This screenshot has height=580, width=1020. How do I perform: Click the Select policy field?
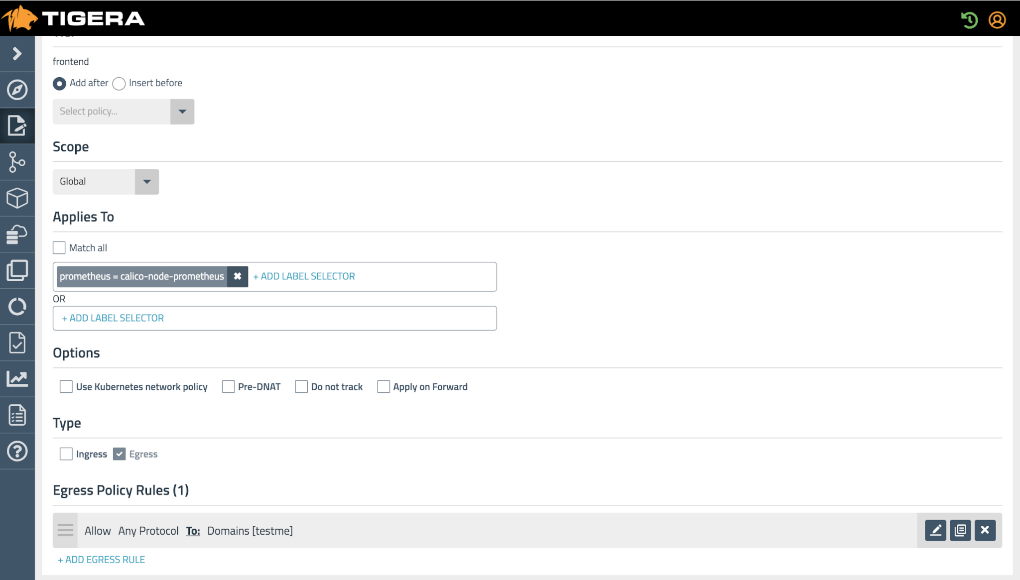112,112
